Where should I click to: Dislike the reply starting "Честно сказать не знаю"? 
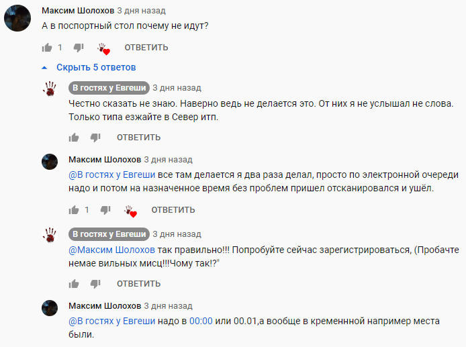tap(95, 138)
